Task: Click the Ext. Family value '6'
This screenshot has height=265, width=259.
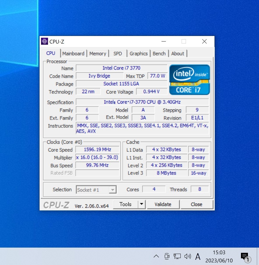Action: pyautogui.click(x=87, y=118)
